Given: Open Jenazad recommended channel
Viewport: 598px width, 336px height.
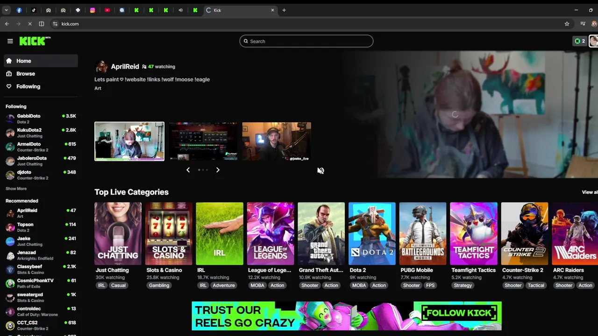Looking at the screenshot, I should [x=40, y=255].
